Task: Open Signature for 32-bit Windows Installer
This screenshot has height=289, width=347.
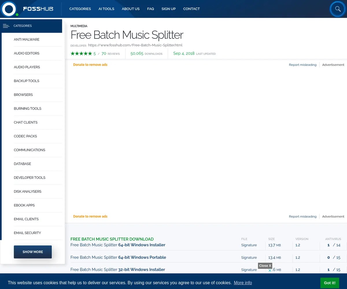Action: [x=249, y=270]
